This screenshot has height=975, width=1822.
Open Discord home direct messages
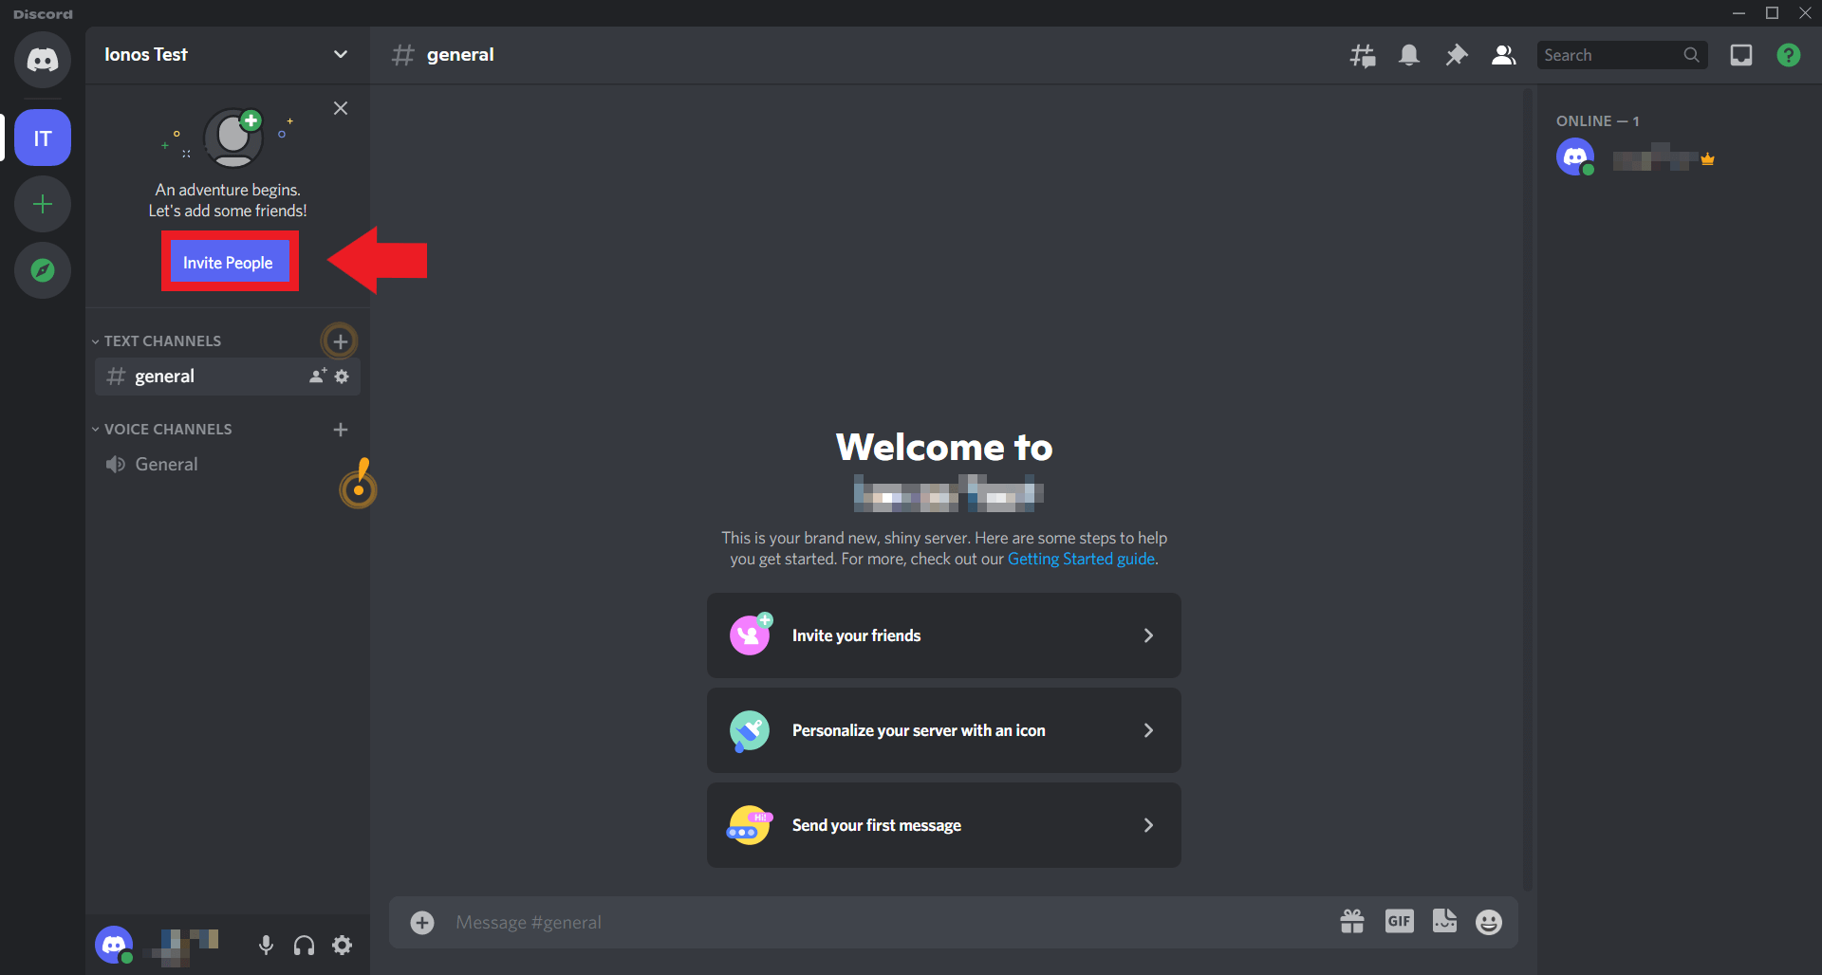(x=42, y=60)
